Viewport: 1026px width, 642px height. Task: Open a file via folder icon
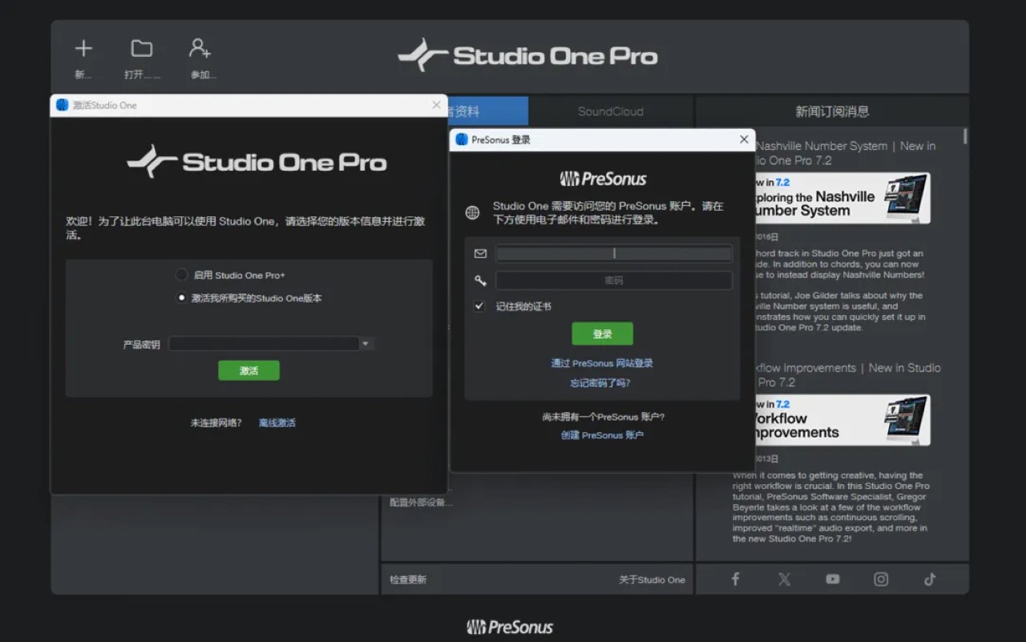click(x=142, y=49)
